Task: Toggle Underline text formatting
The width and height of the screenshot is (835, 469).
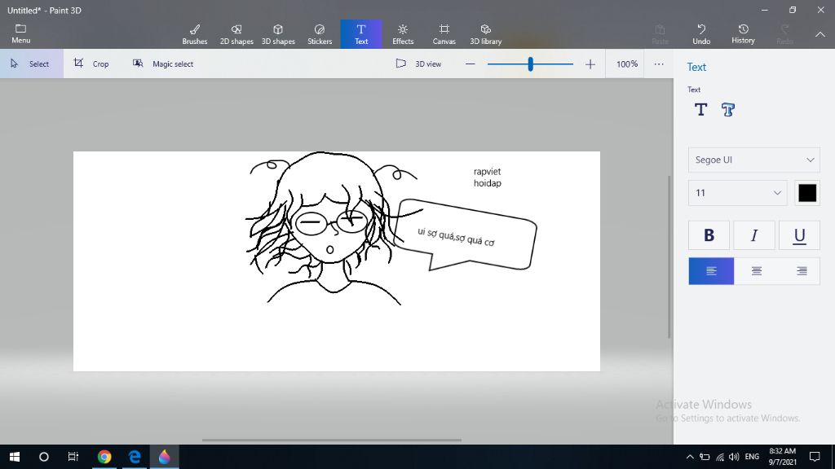Action: (799, 235)
